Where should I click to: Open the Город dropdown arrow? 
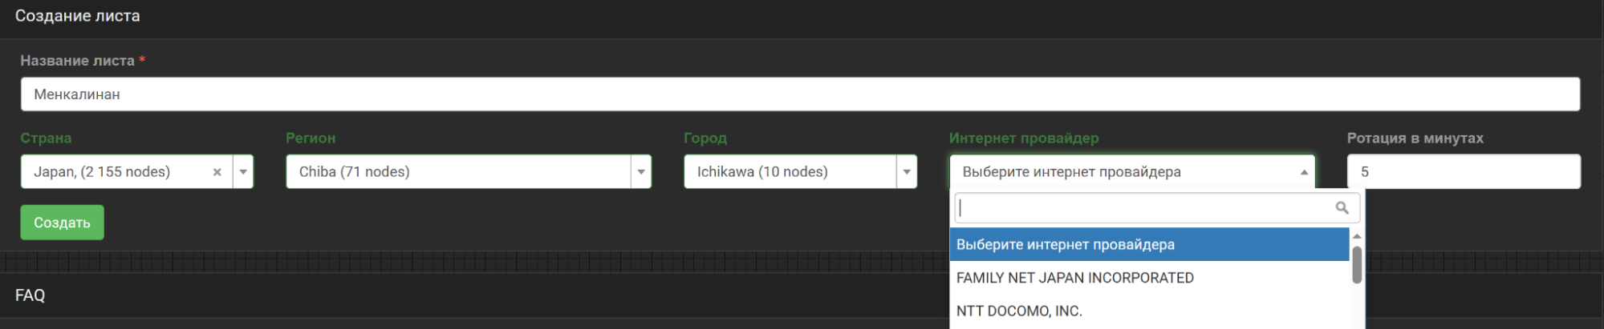click(907, 172)
